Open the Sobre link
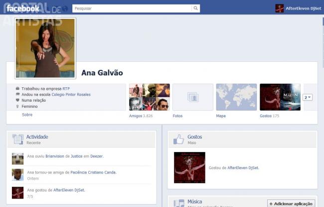 27,115
